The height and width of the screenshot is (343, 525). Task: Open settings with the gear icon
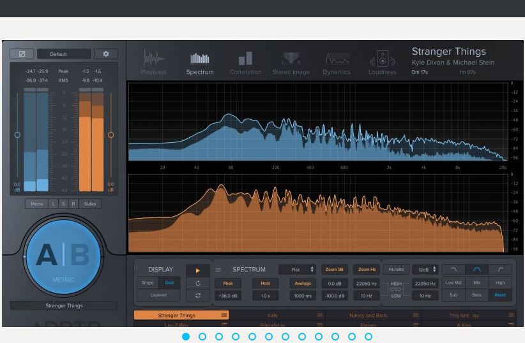tap(106, 54)
